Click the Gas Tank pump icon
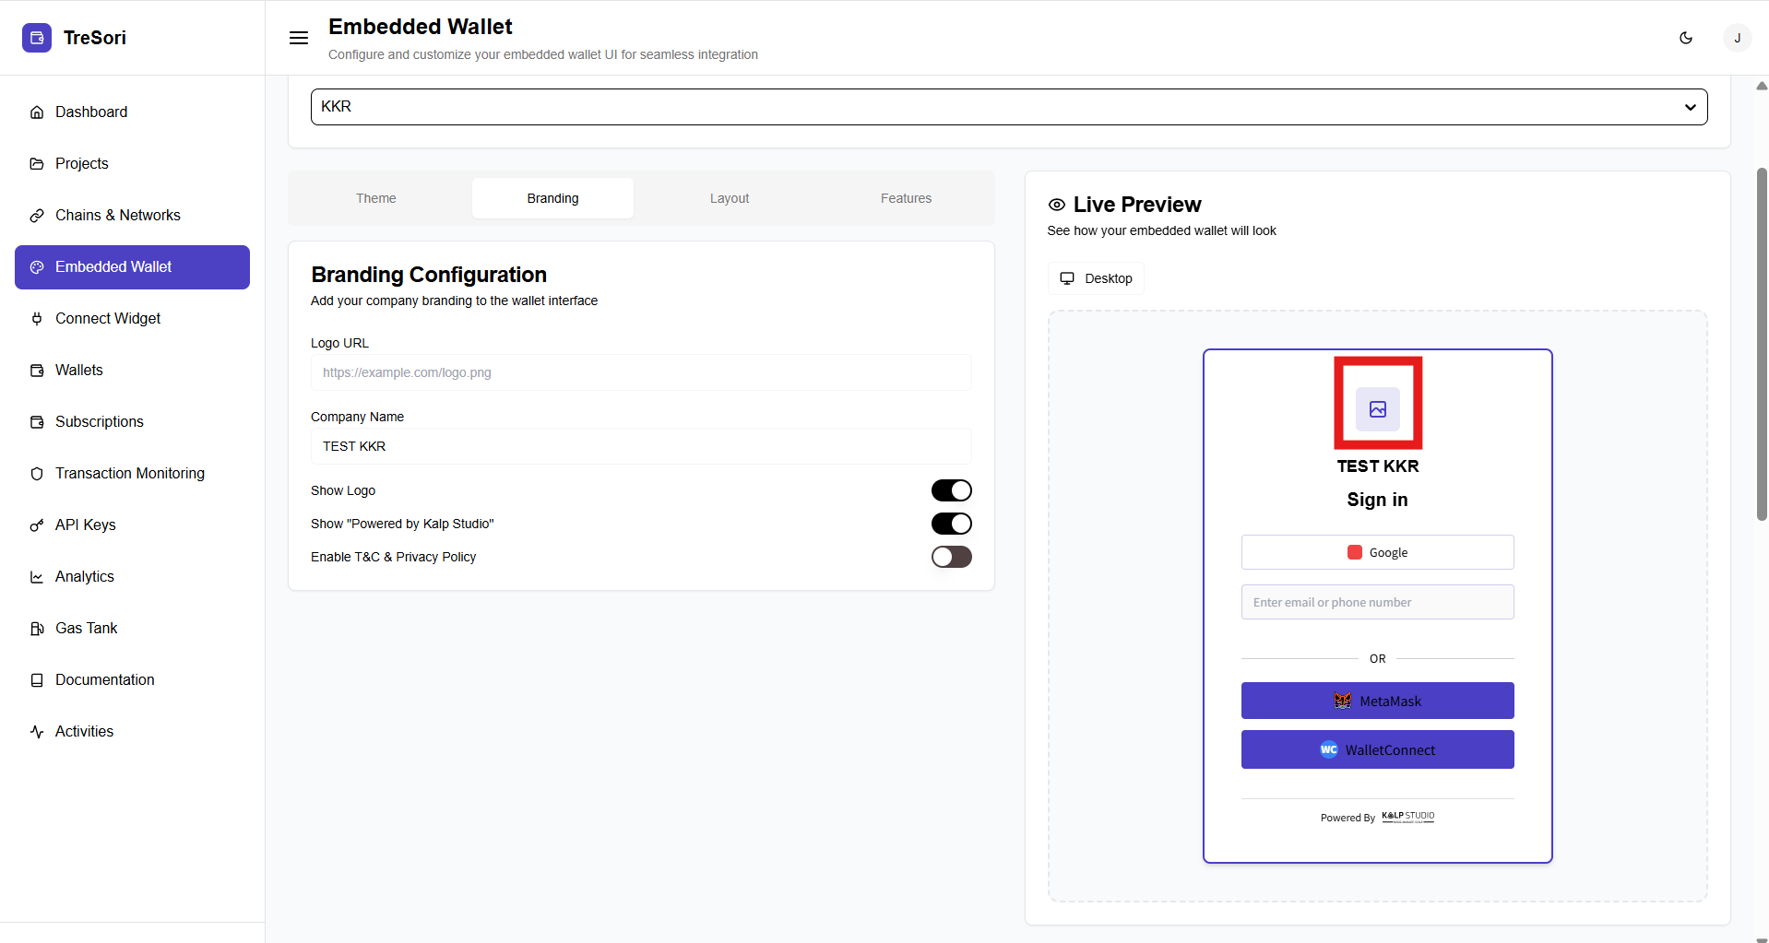Viewport: 1769px width, 943px height. pyautogui.click(x=37, y=629)
